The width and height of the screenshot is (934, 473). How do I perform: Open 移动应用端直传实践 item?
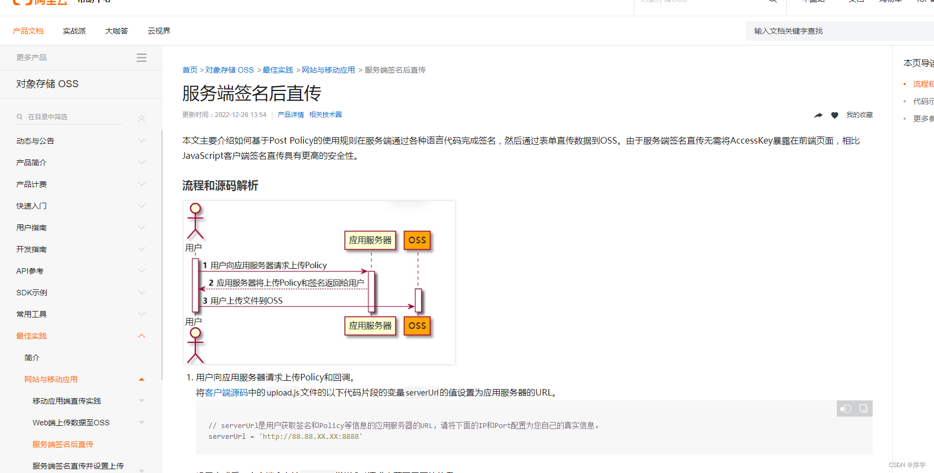tap(67, 401)
